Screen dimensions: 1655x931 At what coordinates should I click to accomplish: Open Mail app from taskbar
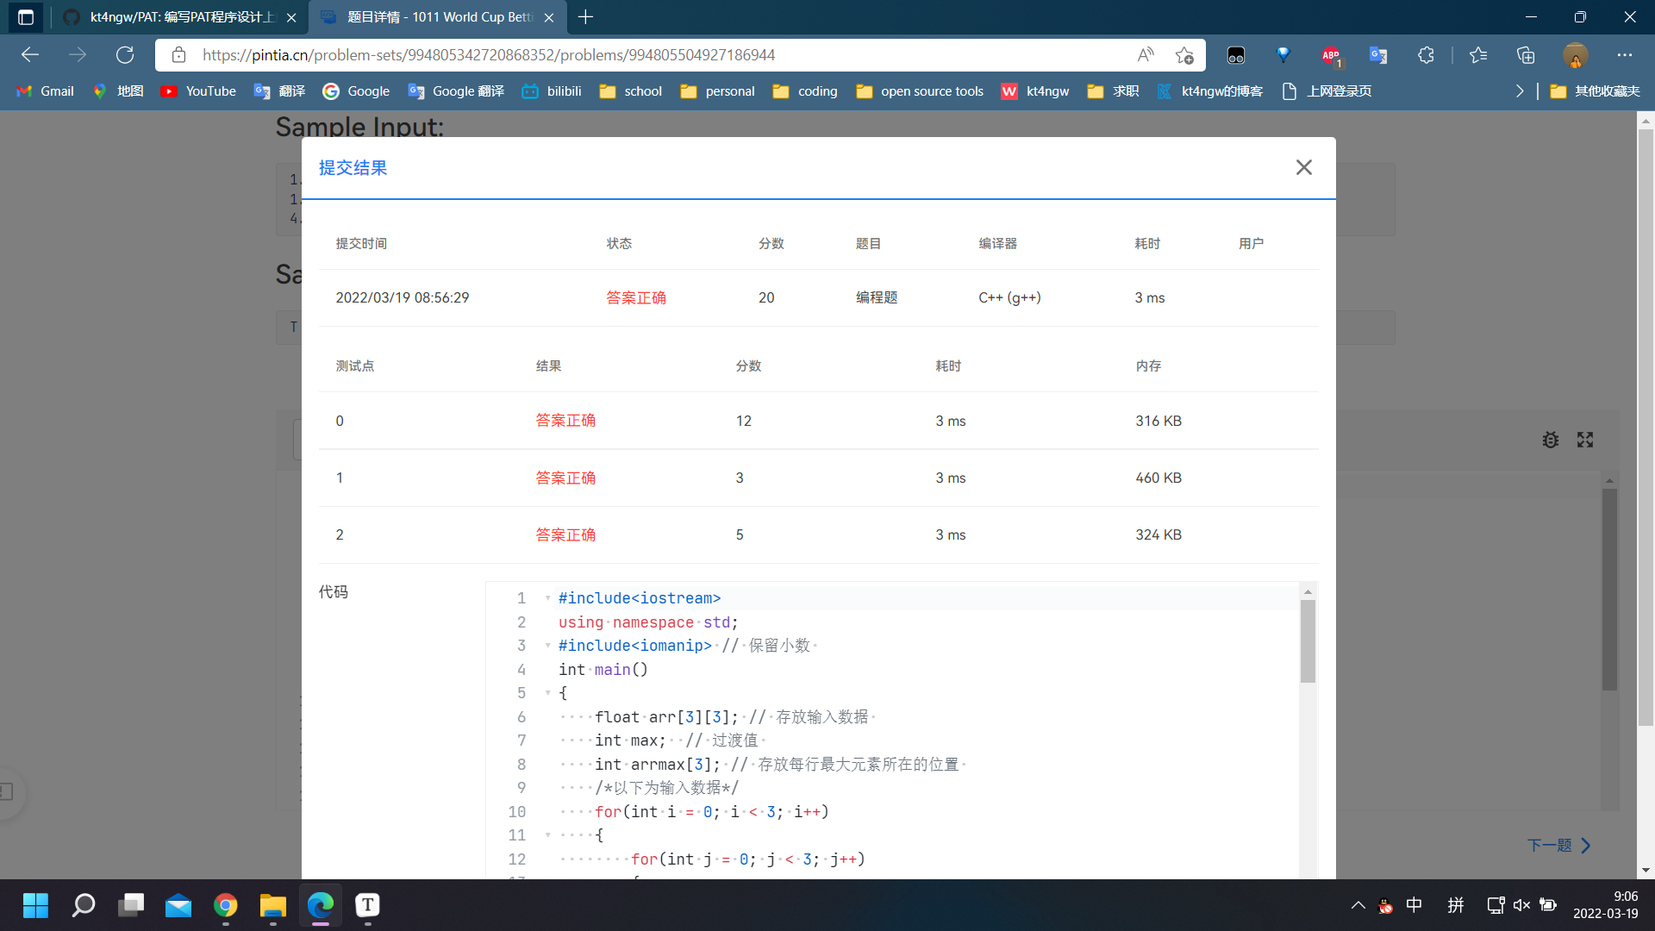tap(178, 905)
